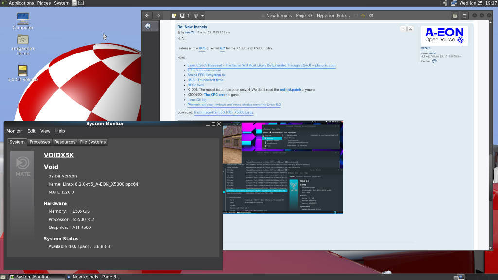
Task: Reload the New kernels page
Action: (371, 15)
